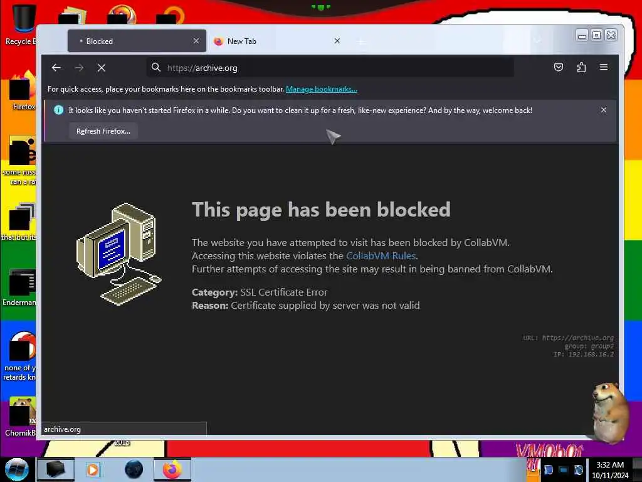Open the Save to Pocket icon
This screenshot has width=642, height=482.
[559, 67]
